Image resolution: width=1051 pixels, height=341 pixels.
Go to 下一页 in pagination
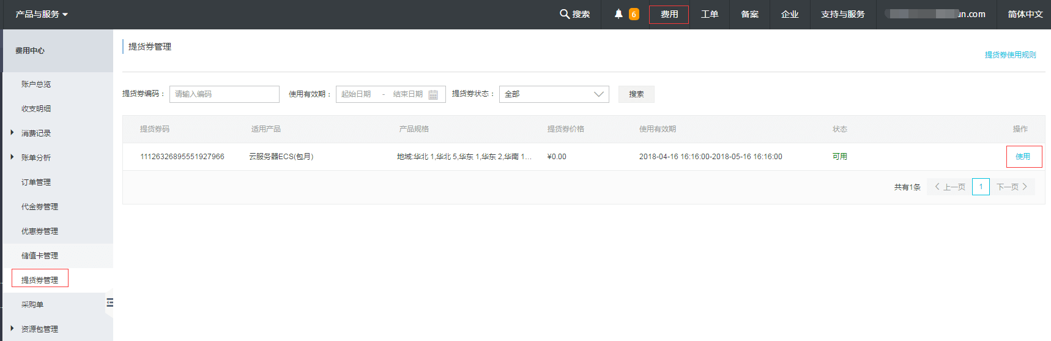tap(1012, 187)
